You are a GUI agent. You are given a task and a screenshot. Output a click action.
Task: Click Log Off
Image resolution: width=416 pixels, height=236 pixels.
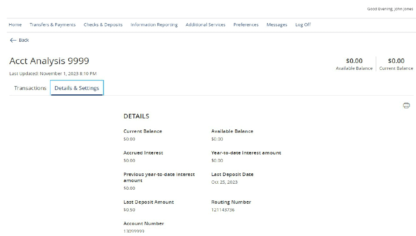[303, 25]
